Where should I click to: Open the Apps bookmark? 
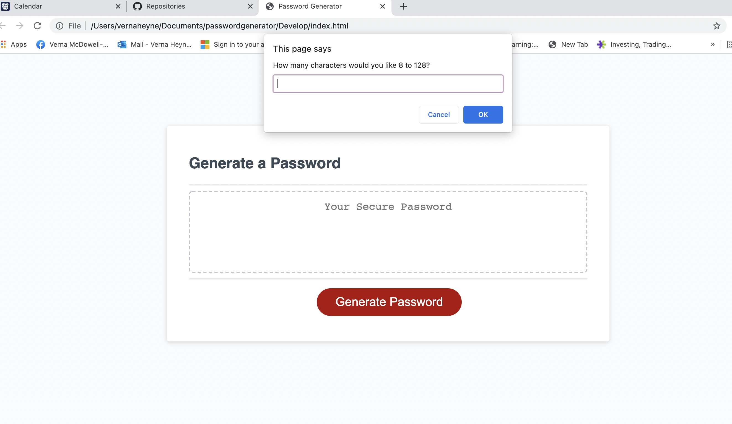tap(14, 45)
